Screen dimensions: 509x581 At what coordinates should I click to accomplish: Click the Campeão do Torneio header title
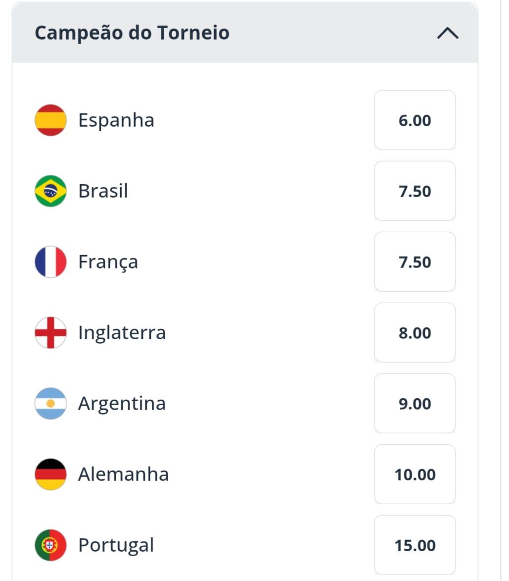pyautogui.click(x=132, y=33)
